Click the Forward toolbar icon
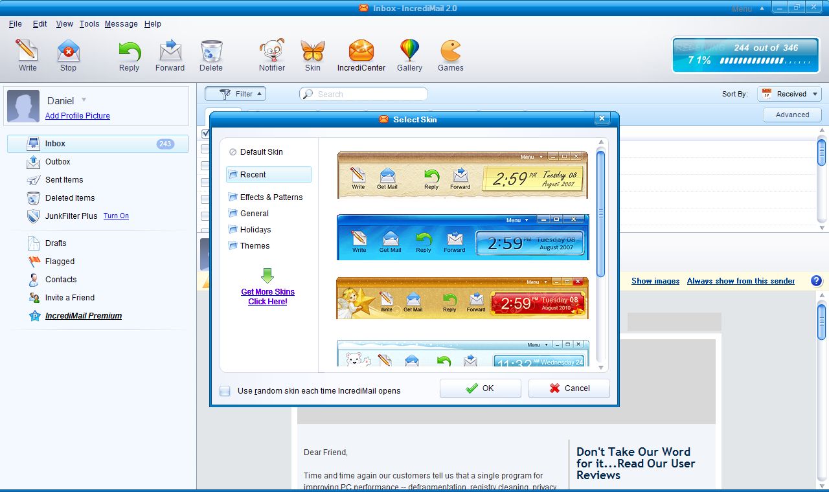This screenshot has height=492, width=829. tap(170, 55)
